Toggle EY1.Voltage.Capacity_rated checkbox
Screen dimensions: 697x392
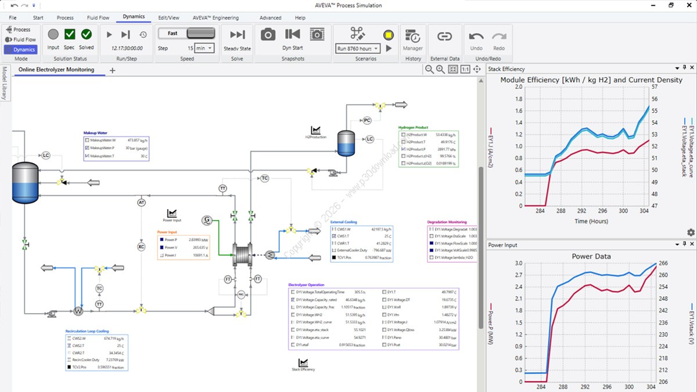[293, 300]
